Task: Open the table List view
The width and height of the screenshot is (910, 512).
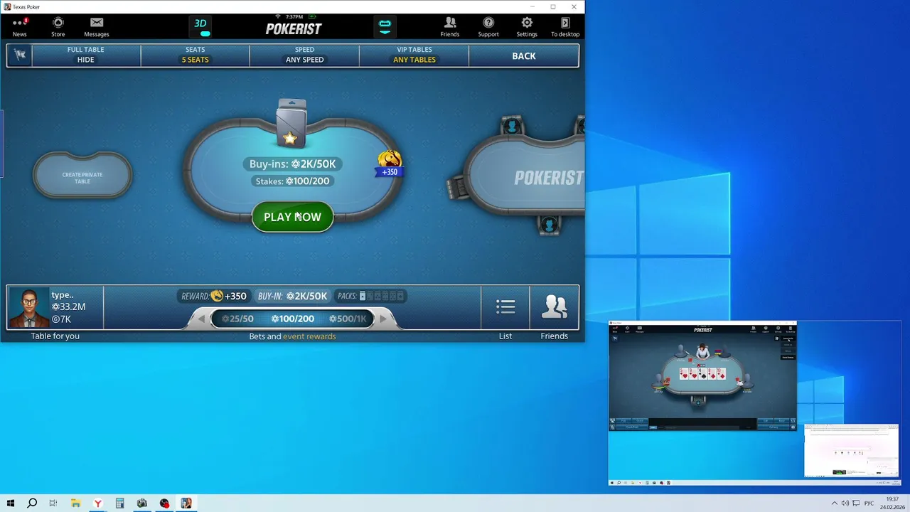Action: click(x=505, y=307)
